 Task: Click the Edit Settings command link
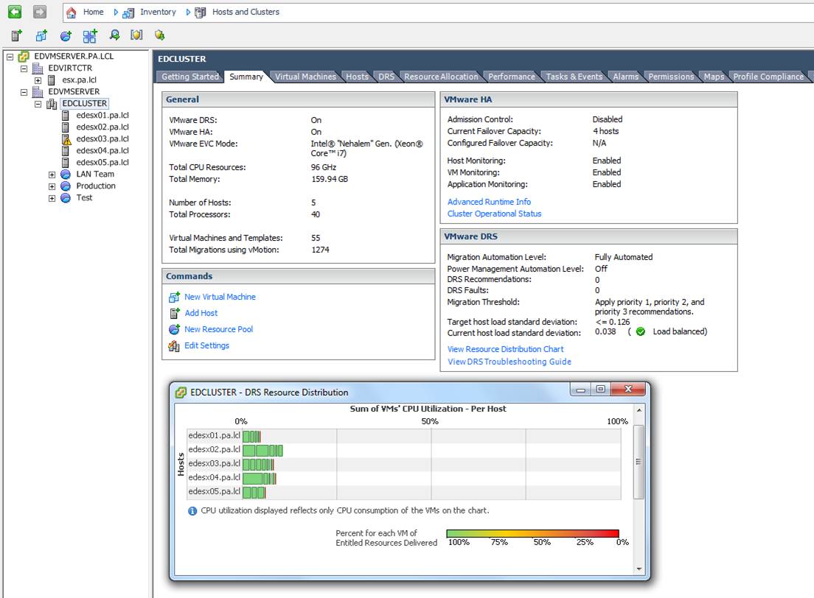[206, 345]
